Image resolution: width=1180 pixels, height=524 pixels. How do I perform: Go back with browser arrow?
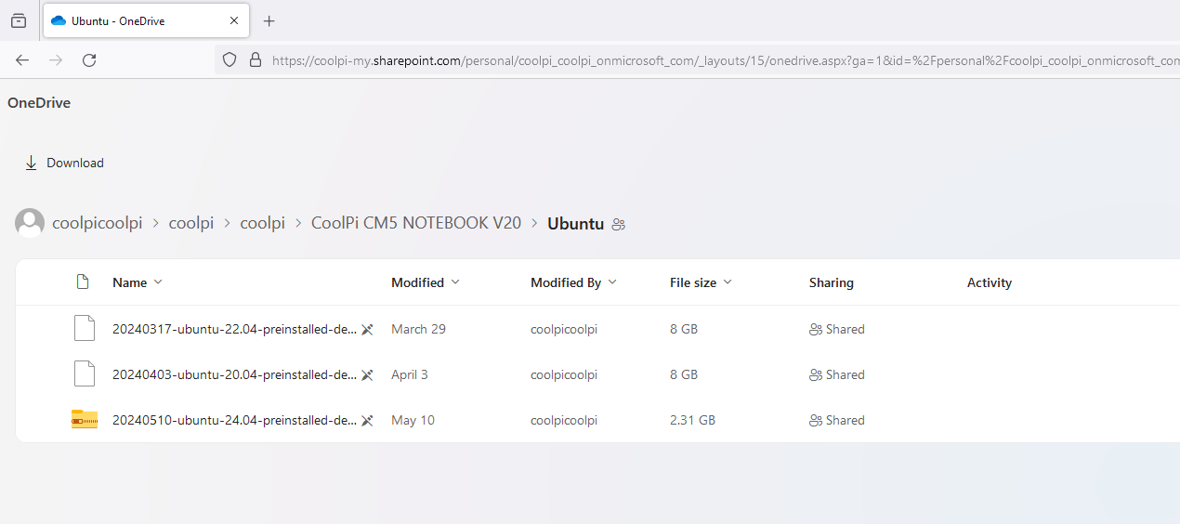[22, 59]
